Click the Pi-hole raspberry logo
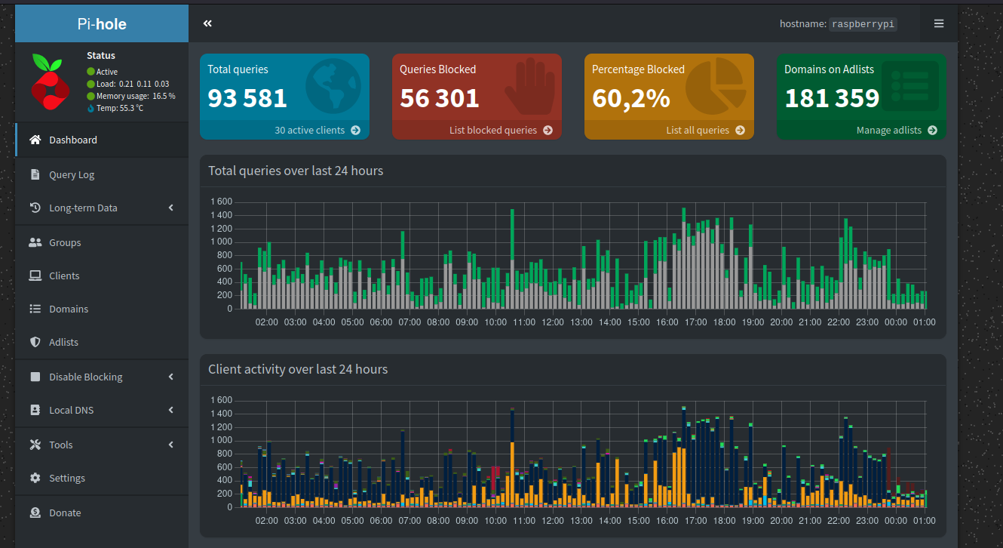This screenshot has height=548, width=1003. [51, 82]
